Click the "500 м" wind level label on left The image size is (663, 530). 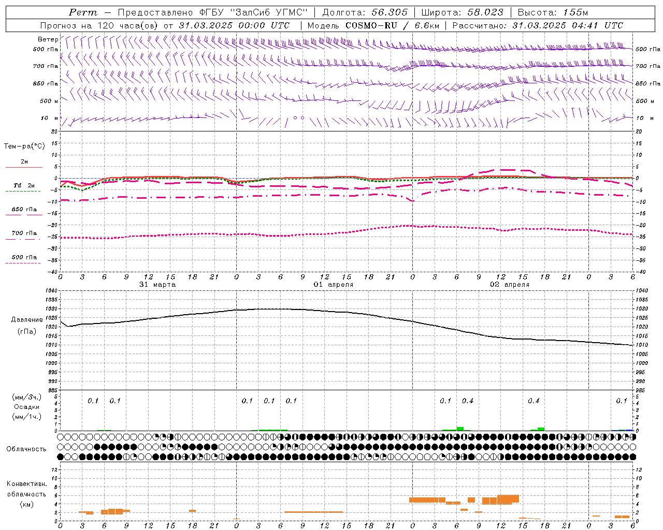(x=49, y=101)
